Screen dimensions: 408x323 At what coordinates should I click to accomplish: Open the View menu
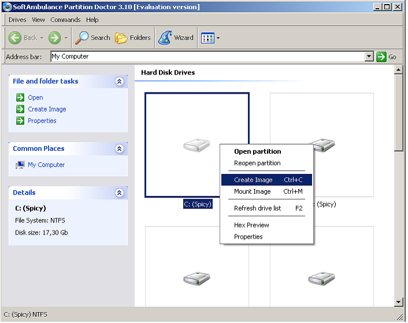click(x=38, y=20)
